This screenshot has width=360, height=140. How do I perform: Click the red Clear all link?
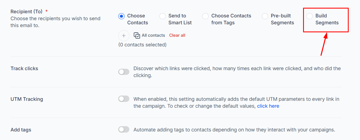click(x=177, y=35)
